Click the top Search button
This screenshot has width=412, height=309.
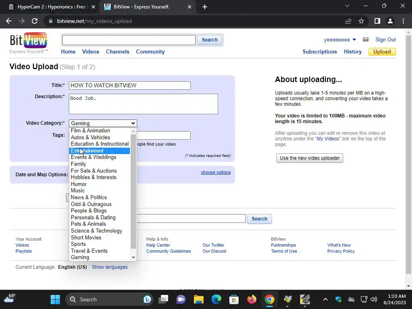(x=210, y=40)
